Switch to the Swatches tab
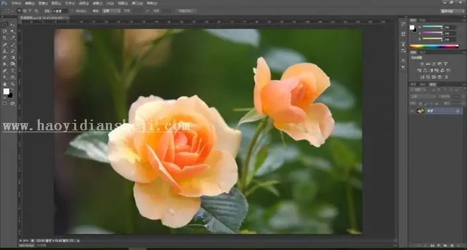This screenshot has height=250, width=467. pyautogui.click(x=422, y=21)
